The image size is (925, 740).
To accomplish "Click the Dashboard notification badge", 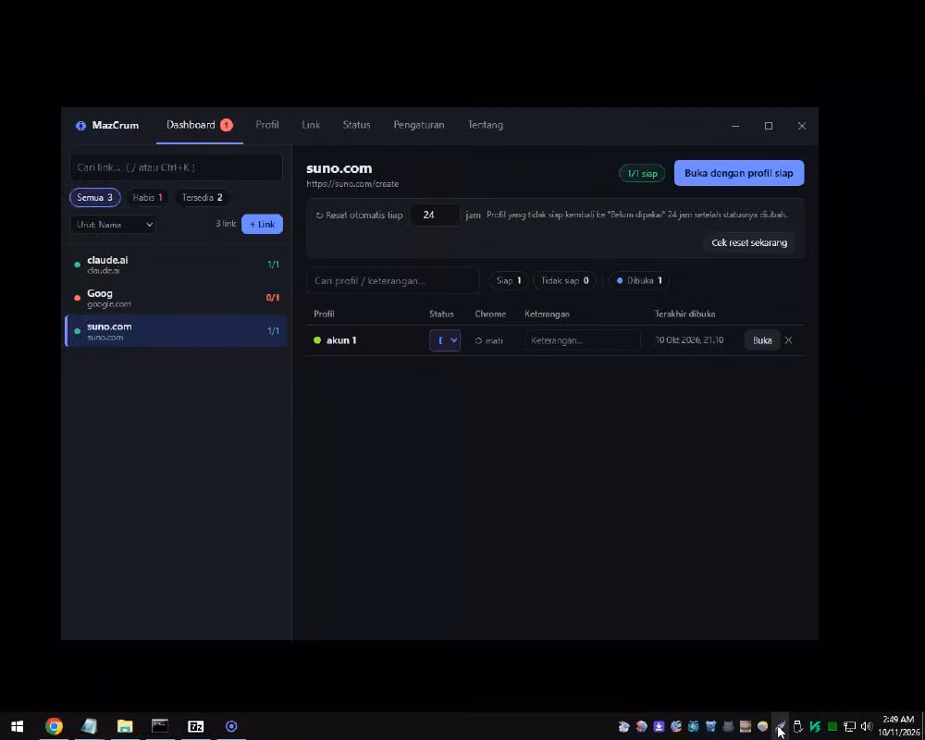I will (227, 125).
